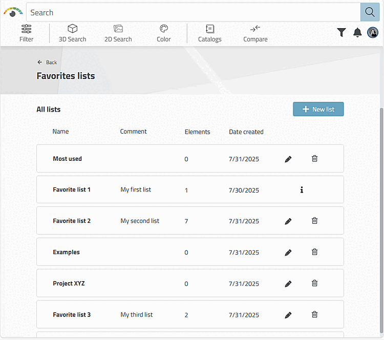Click the Date created column header
The width and height of the screenshot is (384, 340).
point(246,132)
